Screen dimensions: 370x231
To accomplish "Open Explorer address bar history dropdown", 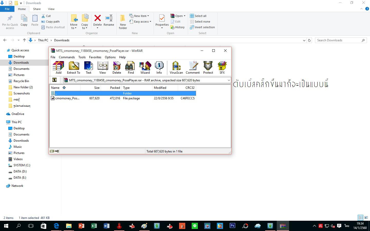I will 304,40.
